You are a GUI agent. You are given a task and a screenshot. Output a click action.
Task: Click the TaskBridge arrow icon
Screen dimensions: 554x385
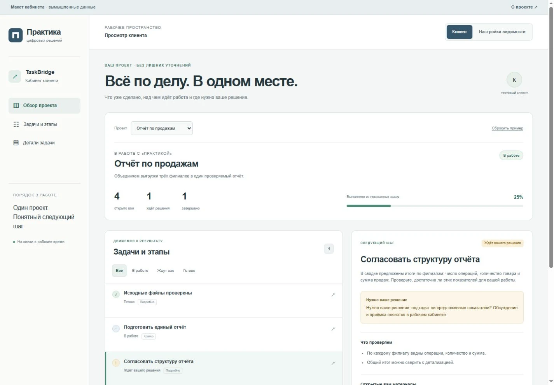(x=15, y=76)
